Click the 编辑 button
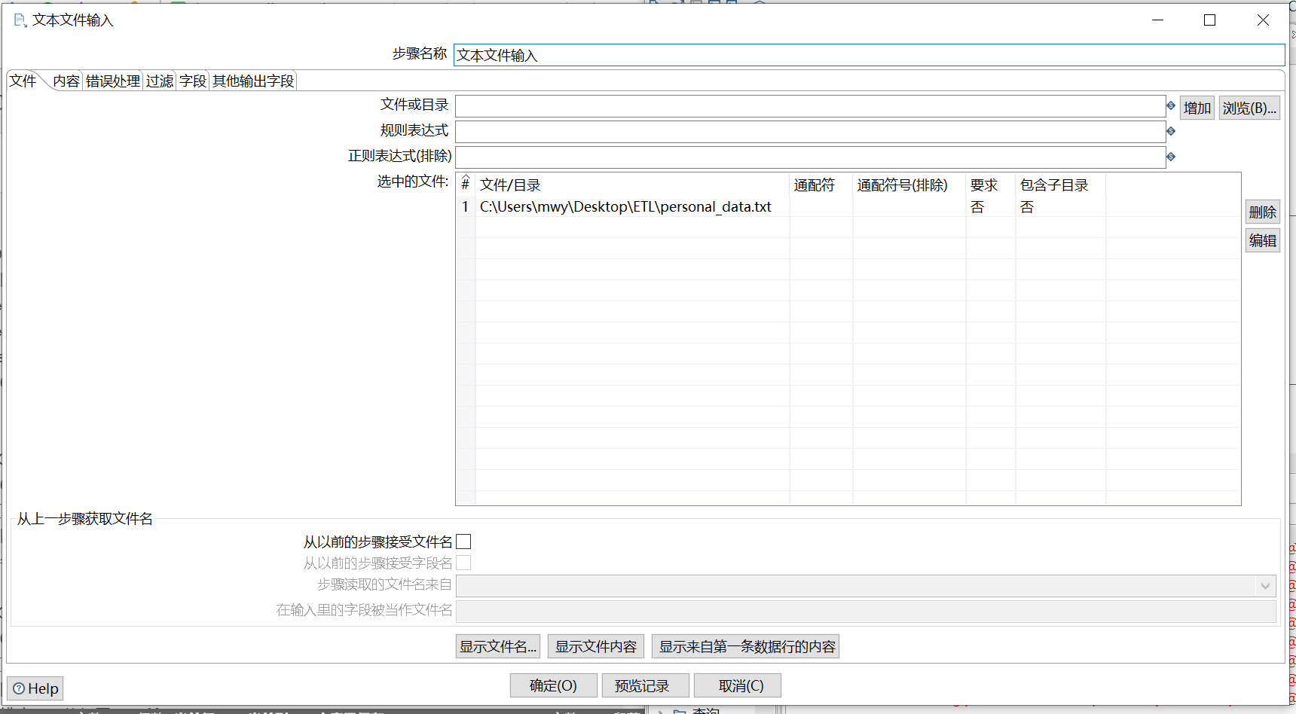This screenshot has width=1296, height=714. click(x=1263, y=240)
